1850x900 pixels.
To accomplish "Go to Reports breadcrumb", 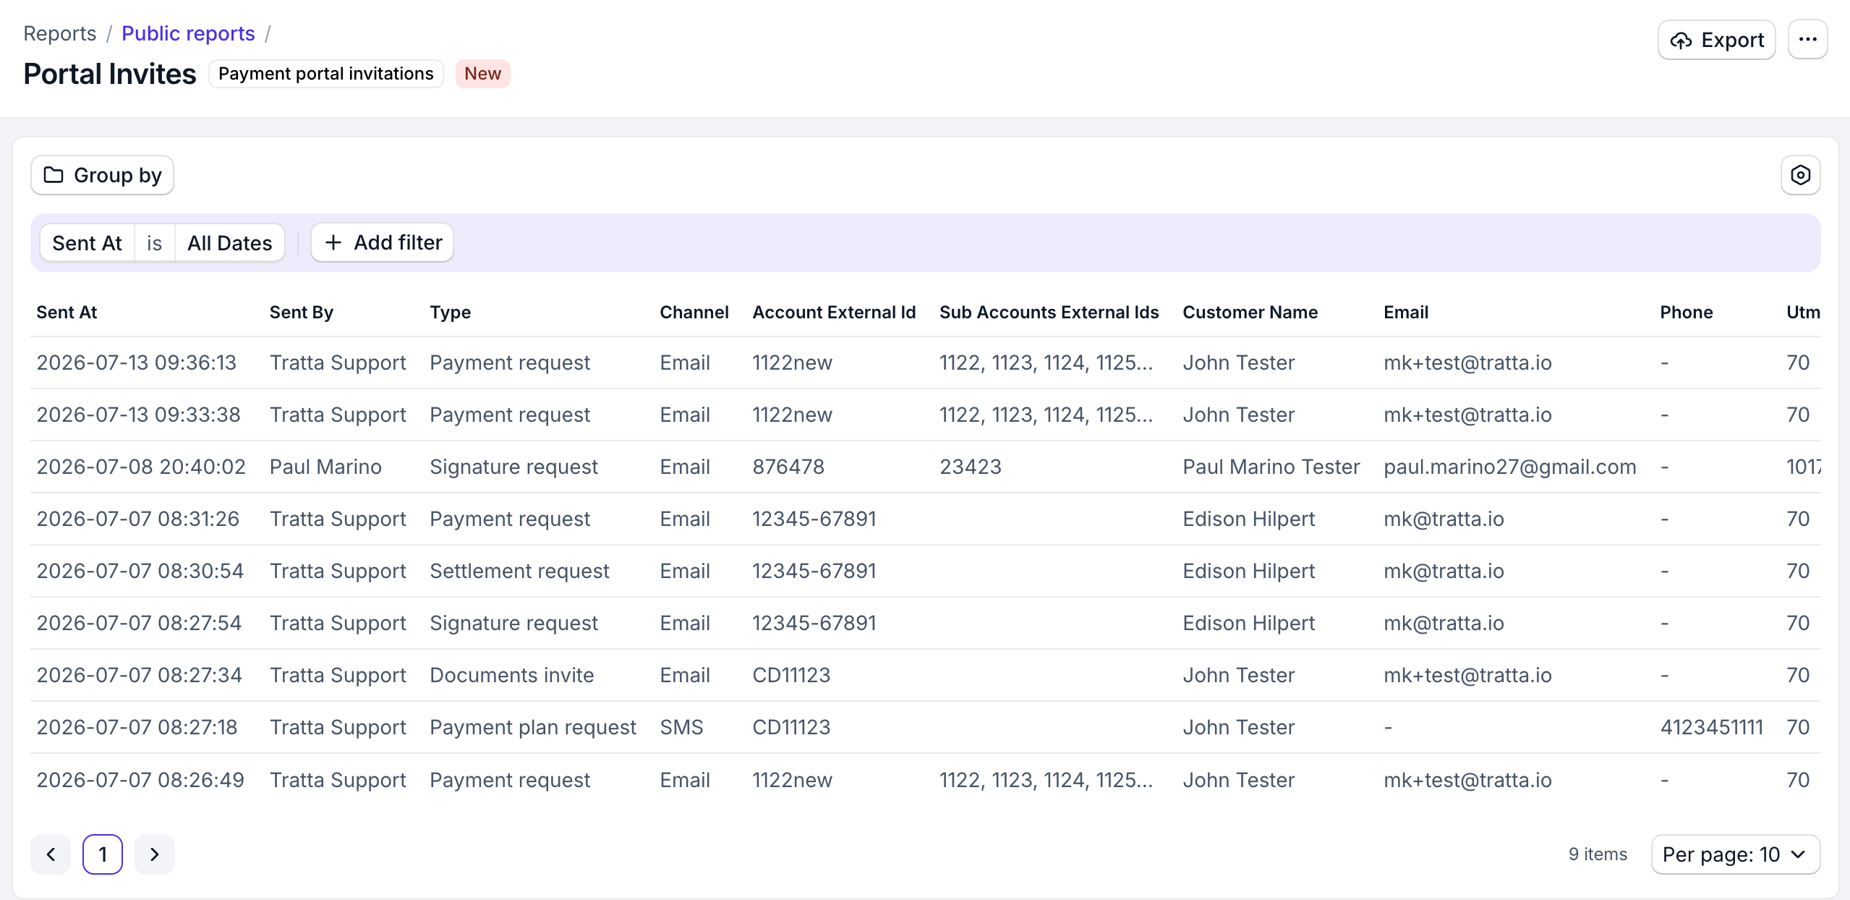I will [59, 33].
